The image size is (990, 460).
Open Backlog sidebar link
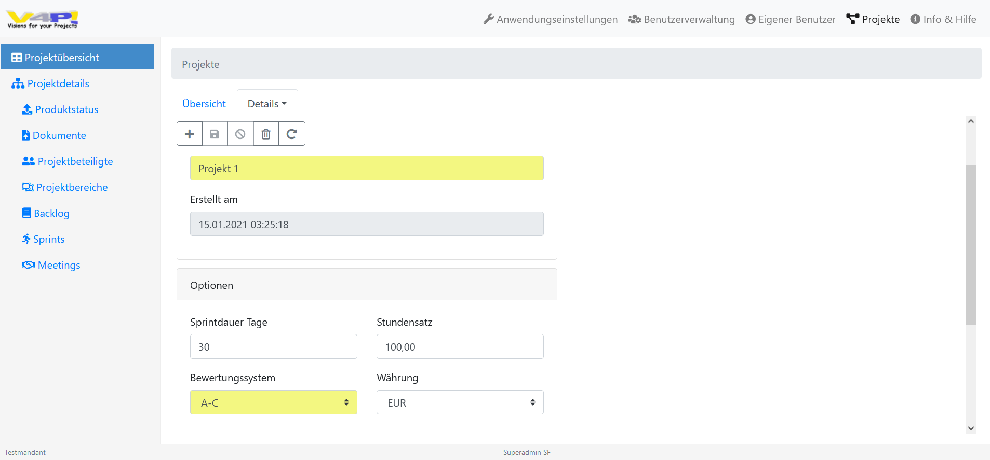46,213
